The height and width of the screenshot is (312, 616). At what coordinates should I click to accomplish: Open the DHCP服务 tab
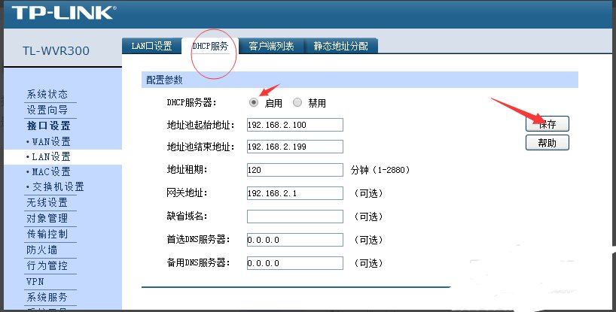(210, 46)
